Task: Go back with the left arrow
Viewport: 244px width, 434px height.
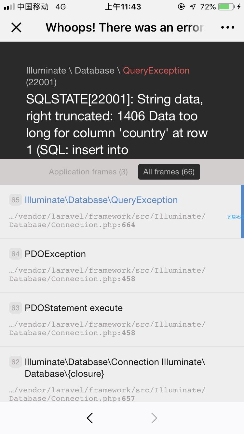Action: pyautogui.click(x=90, y=418)
